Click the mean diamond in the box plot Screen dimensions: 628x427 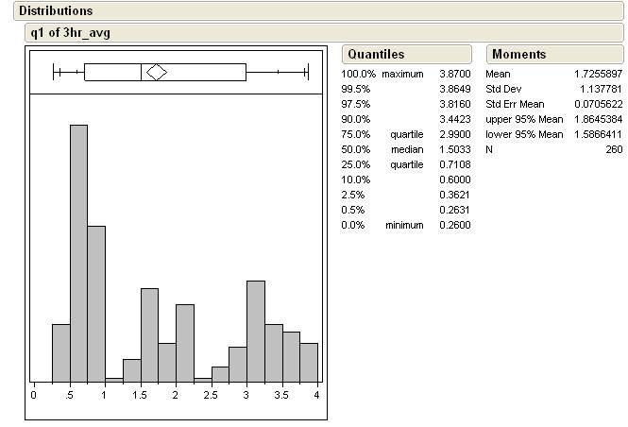pyautogui.click(x=156, y=72)
